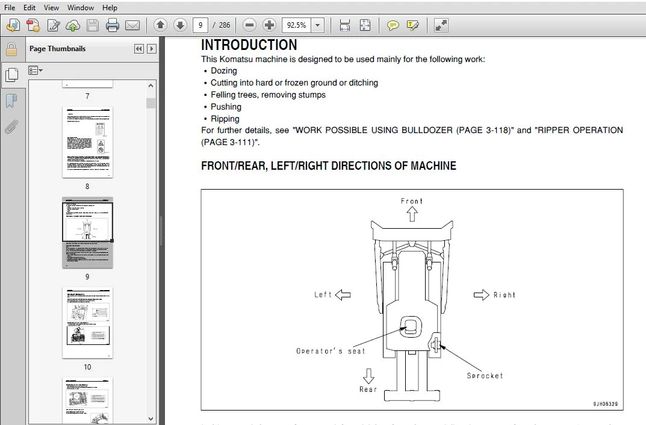Click the 'Sprocket' diagram label

[485, 376]
